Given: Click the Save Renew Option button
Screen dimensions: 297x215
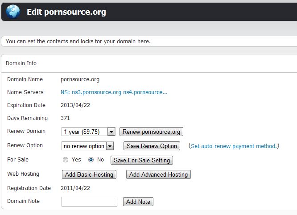Looking at the screenshot, I should (x=152, y=146).
